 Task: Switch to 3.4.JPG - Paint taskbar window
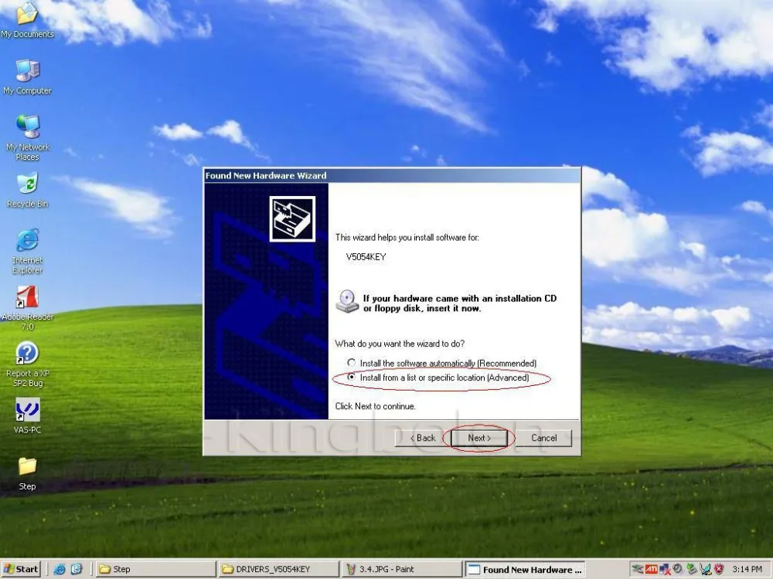coord(402,569)
